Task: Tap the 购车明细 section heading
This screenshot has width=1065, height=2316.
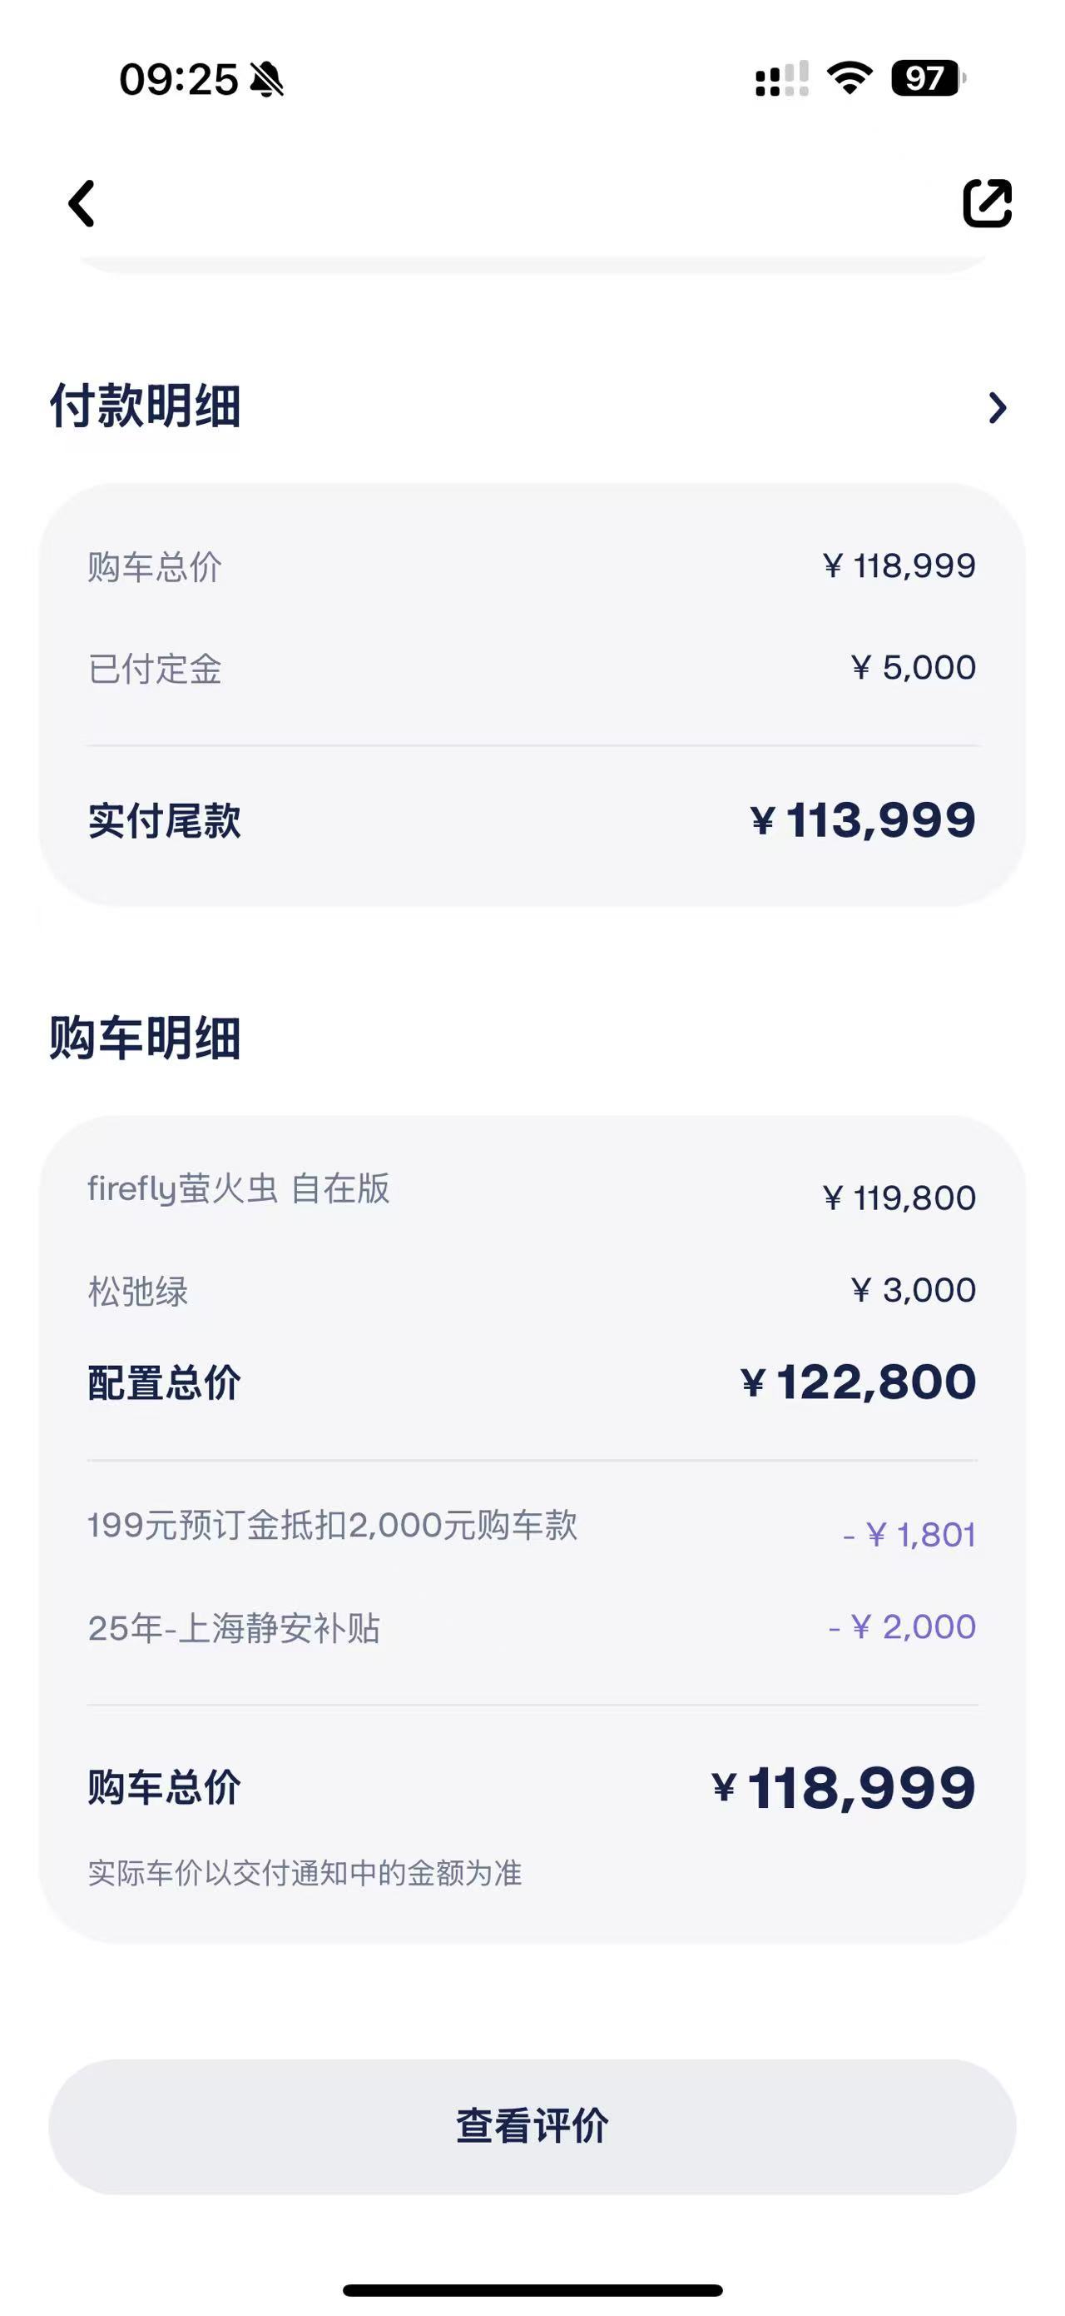Action: pos(146,1038)
